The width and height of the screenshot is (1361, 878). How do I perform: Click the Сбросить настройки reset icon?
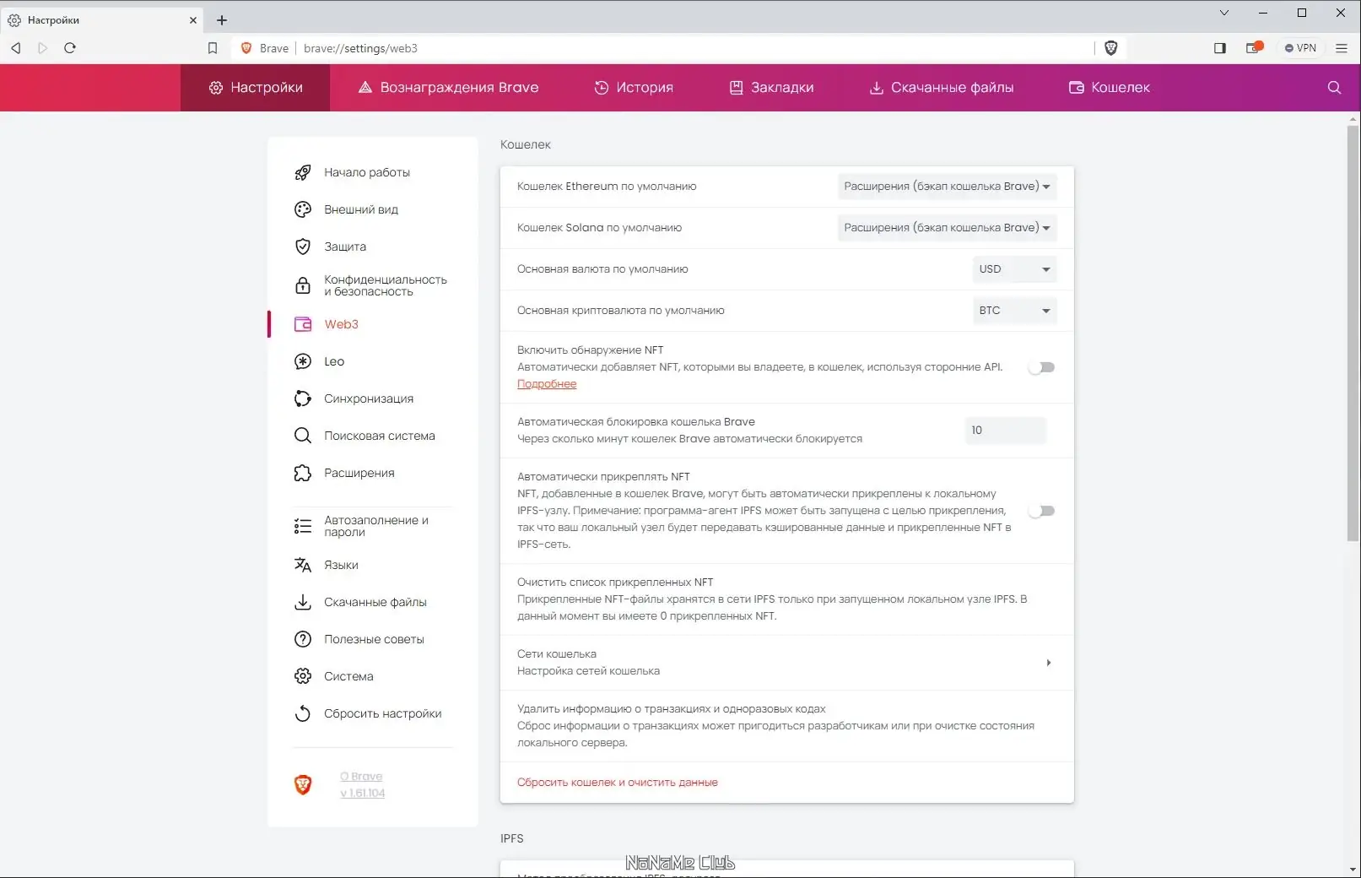tap(303, 713)
